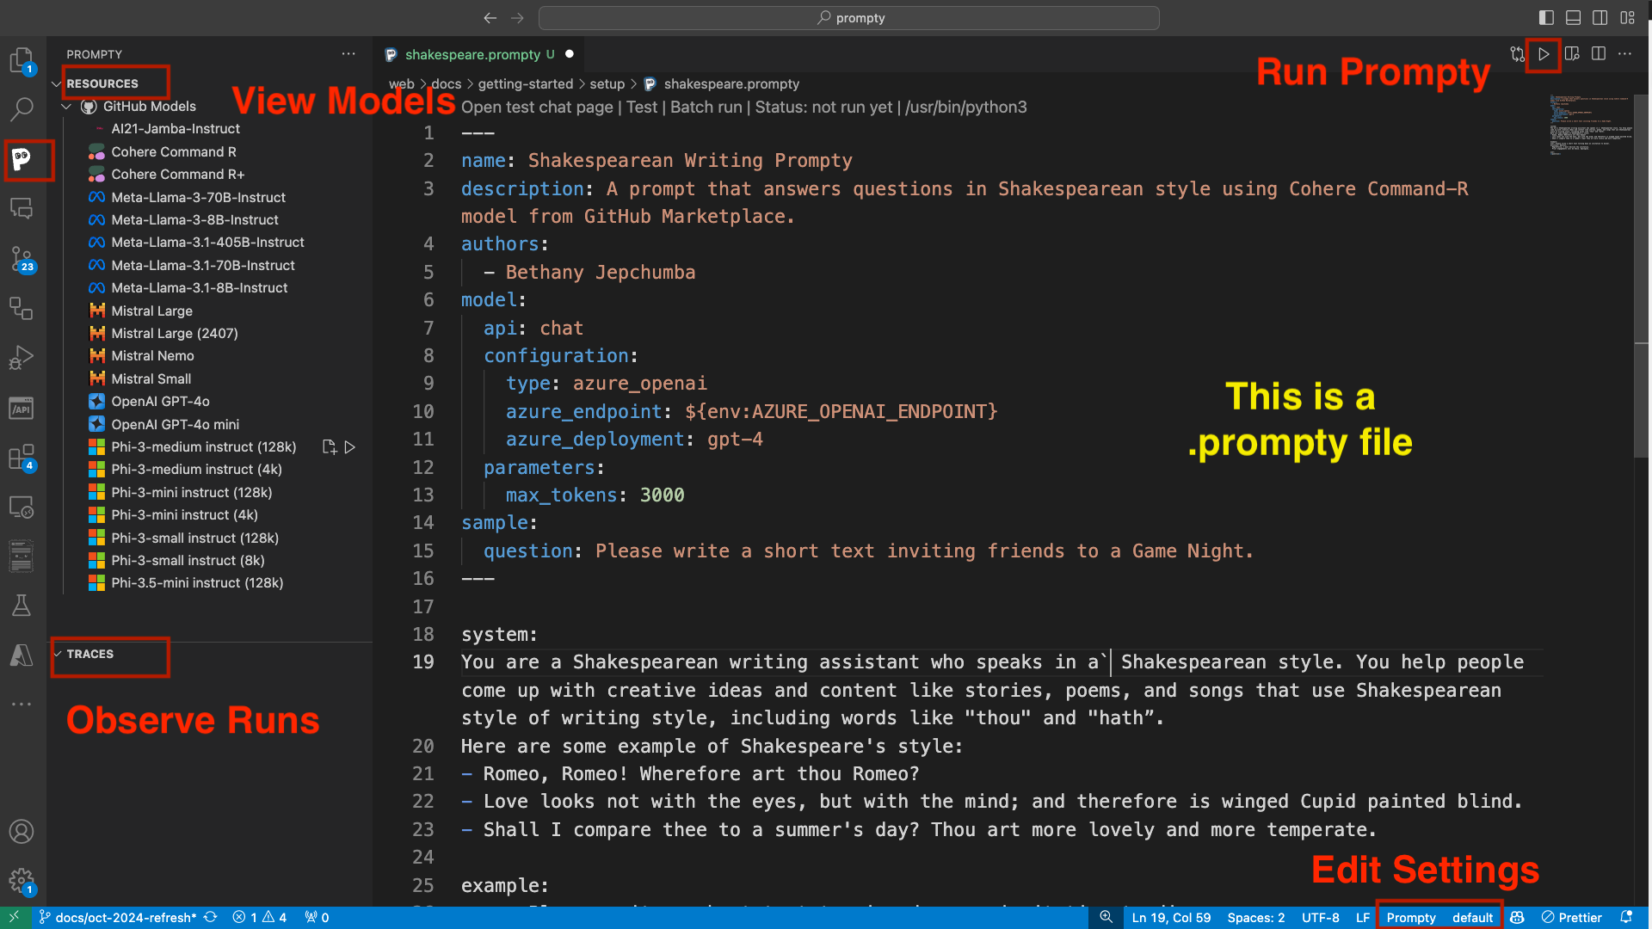Open notifications via the bell icon
This screenshot has height=929, width=1652.
click(x=1626, y=917)
